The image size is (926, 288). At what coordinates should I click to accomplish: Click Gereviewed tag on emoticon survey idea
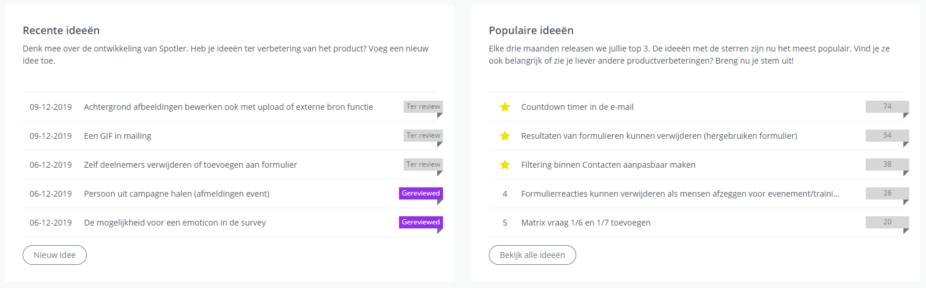[420, 222]
